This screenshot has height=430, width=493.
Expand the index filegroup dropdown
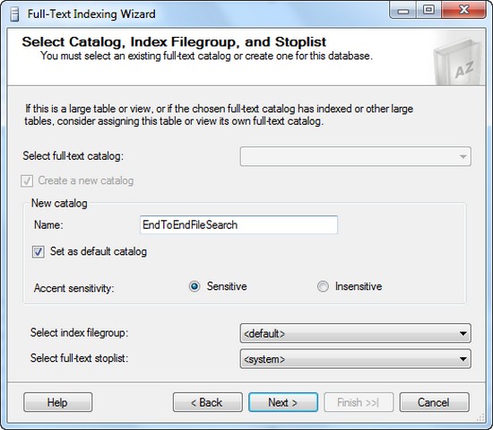point(355,333)
